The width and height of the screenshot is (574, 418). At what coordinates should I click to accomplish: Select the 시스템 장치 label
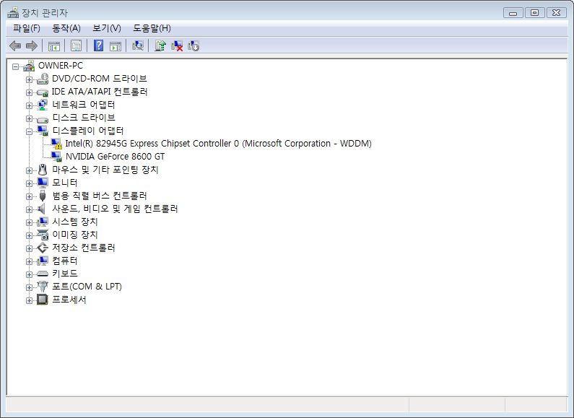click(74, 222)
